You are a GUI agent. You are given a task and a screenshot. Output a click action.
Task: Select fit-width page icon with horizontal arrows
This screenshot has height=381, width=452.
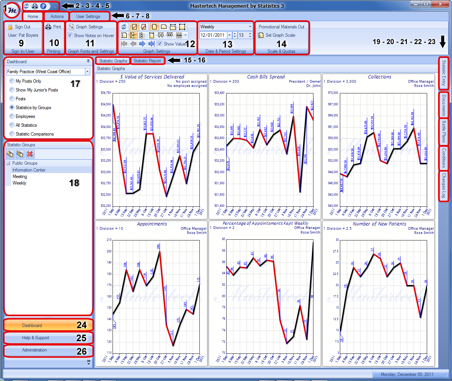(x=173, y=27)
